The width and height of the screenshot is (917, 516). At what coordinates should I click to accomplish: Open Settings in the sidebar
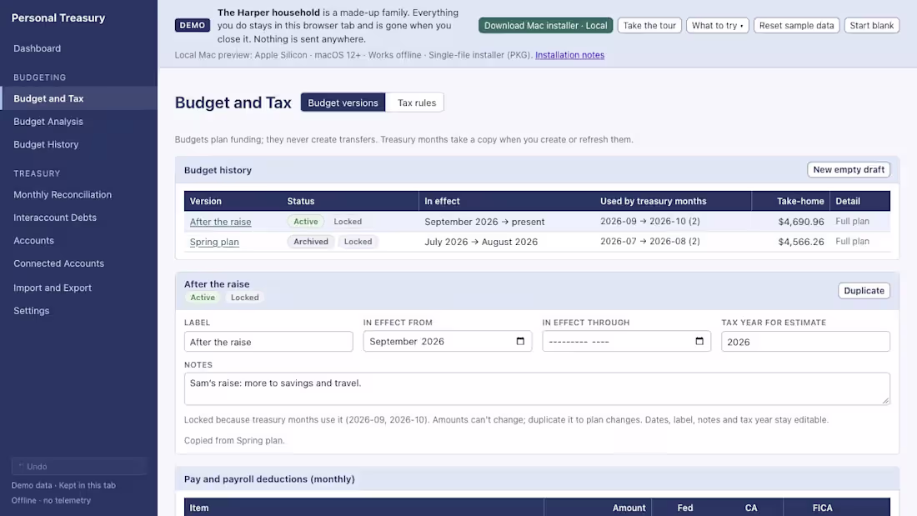[x=31, y=311]
